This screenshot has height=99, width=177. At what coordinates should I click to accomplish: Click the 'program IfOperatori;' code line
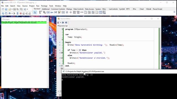(76, 29)
